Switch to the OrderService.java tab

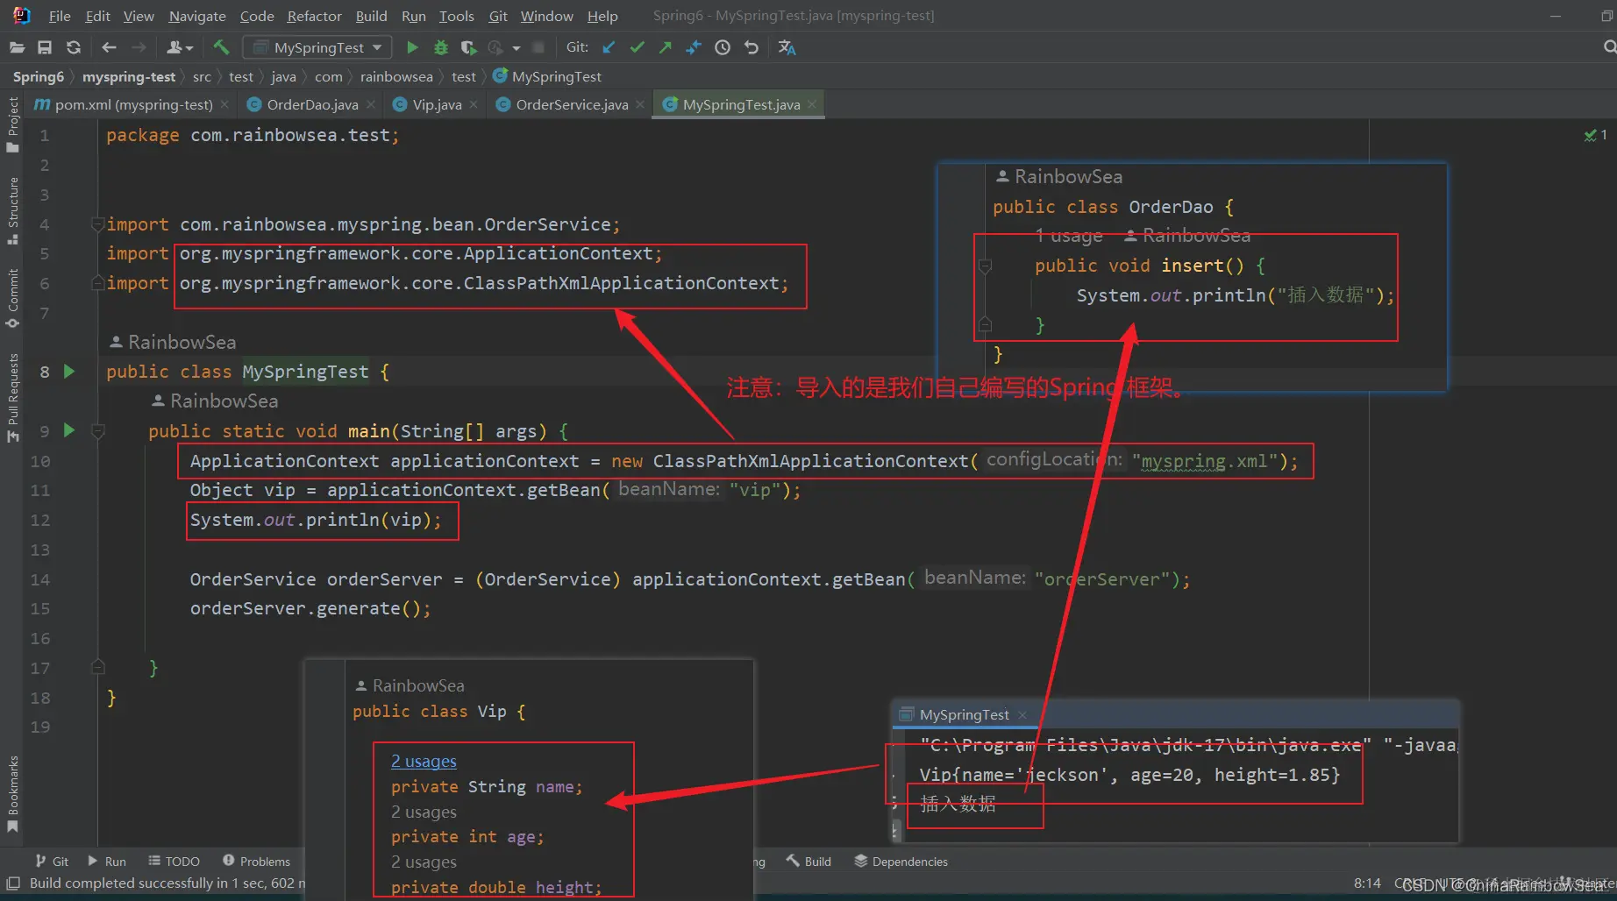(571, 104)
